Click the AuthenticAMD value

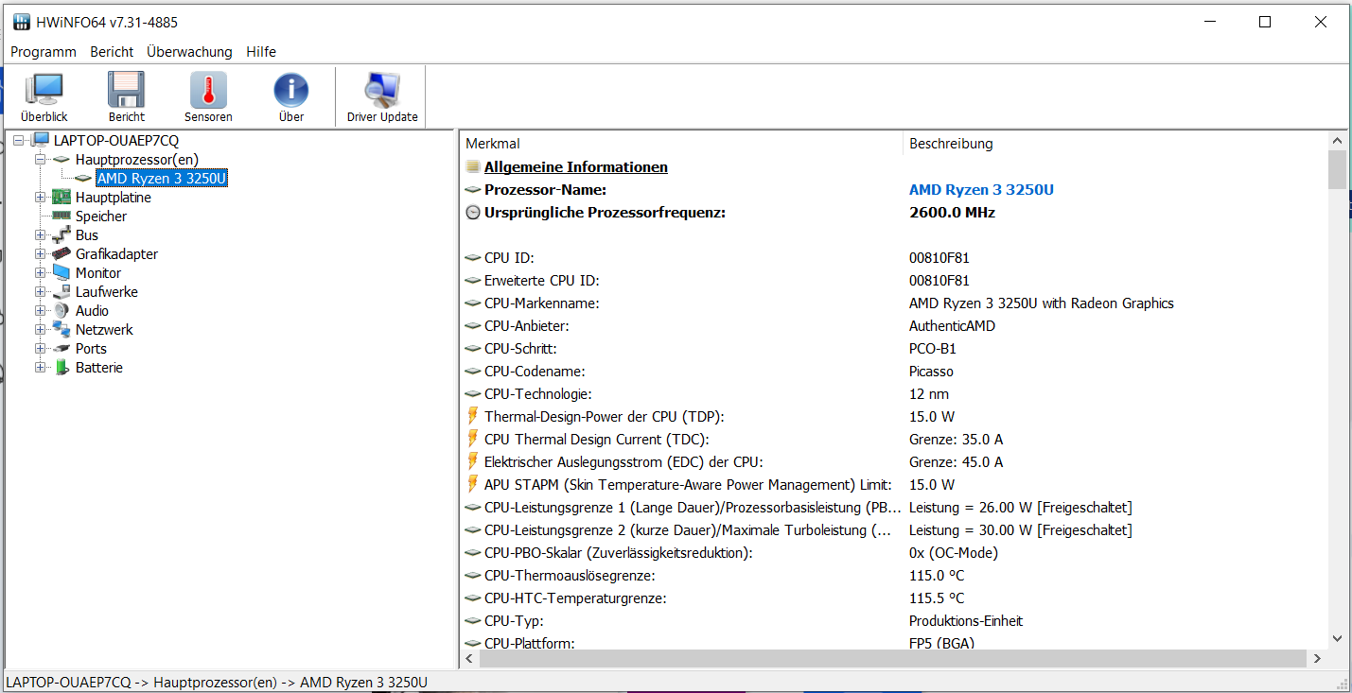[952, 326]
